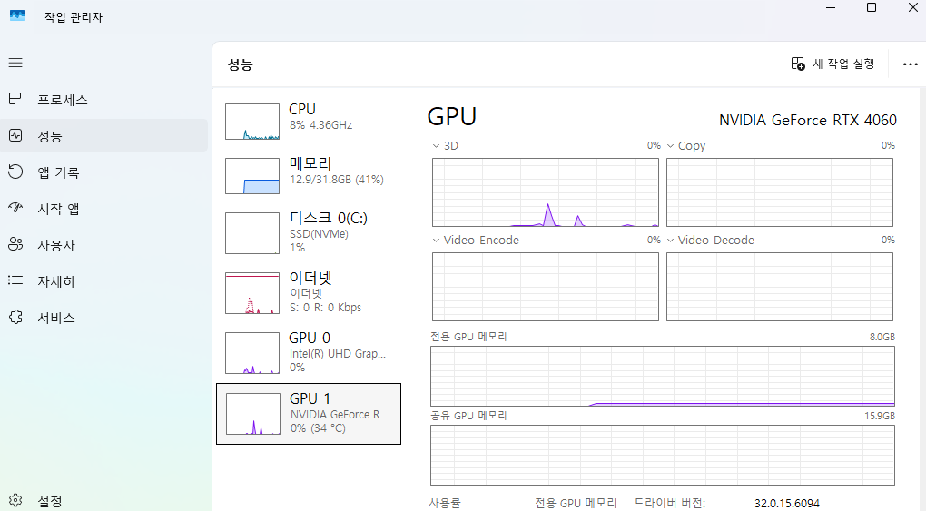Select the CPU performance item
Viewport: 926px width, 511px height.
[309, 121]
